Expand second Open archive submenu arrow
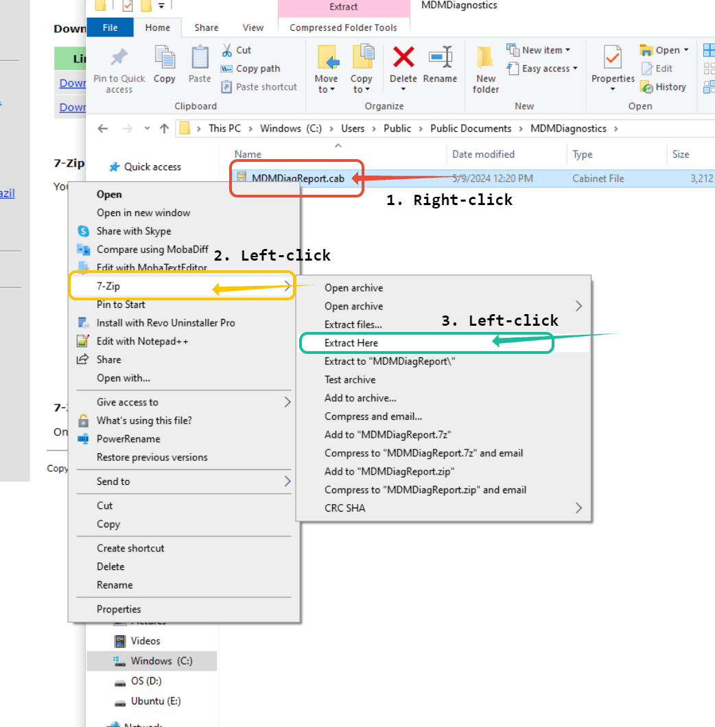The image size is (715, 727). pos(578,306)
